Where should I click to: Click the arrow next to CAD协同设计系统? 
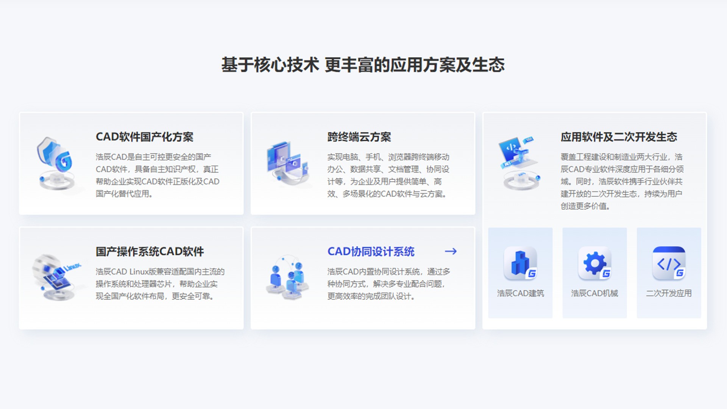(x=451, y=251)
